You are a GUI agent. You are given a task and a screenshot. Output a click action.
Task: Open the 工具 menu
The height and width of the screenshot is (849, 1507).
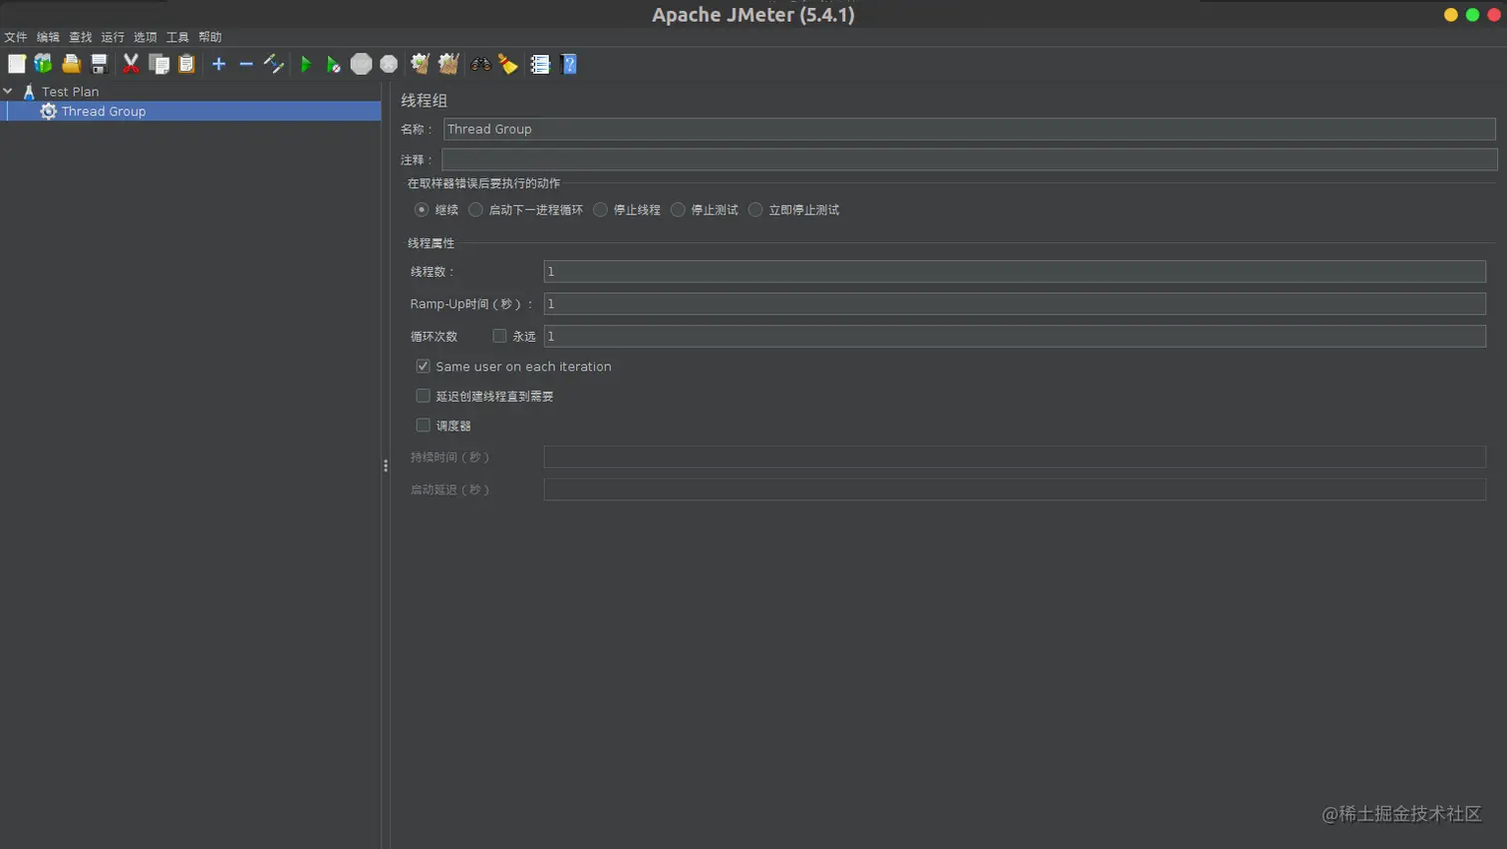pyautogui.click(x=177, y=37)
